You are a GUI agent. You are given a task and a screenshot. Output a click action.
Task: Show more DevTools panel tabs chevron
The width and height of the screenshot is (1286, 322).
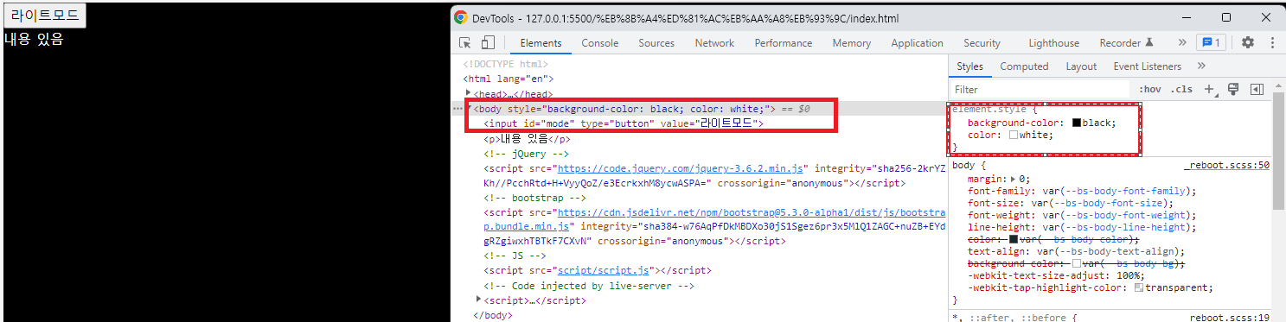click(1182, 42)
